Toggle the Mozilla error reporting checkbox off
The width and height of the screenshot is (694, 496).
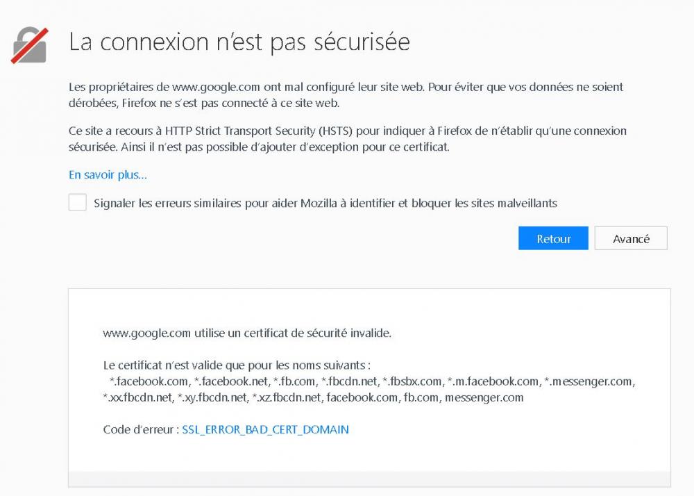coord(78,203)
